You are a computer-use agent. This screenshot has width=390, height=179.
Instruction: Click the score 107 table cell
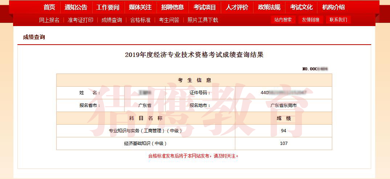[x=284, y=143]
